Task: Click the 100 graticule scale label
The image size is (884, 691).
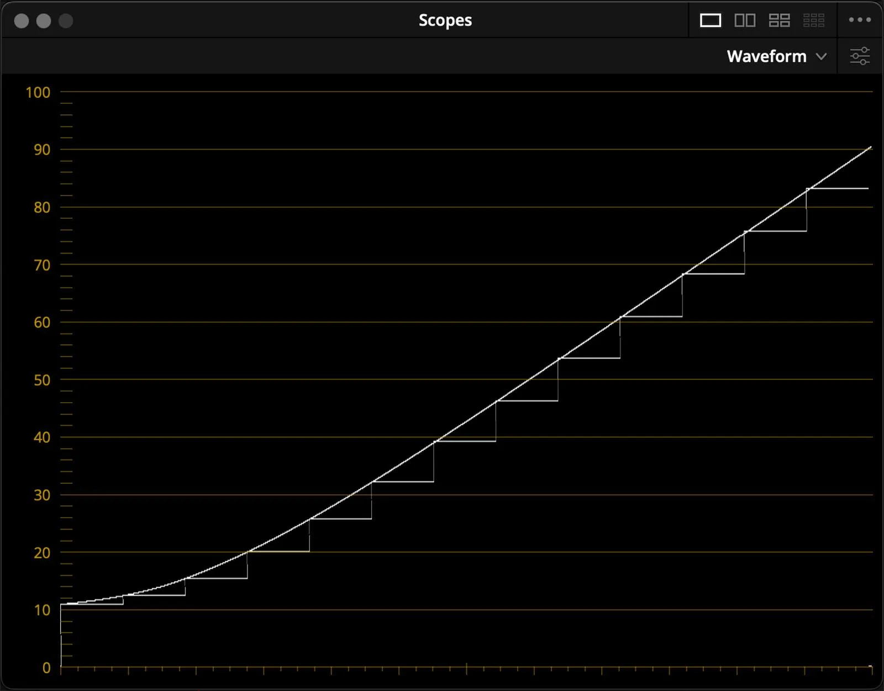Action: click(x=38, y=92)
